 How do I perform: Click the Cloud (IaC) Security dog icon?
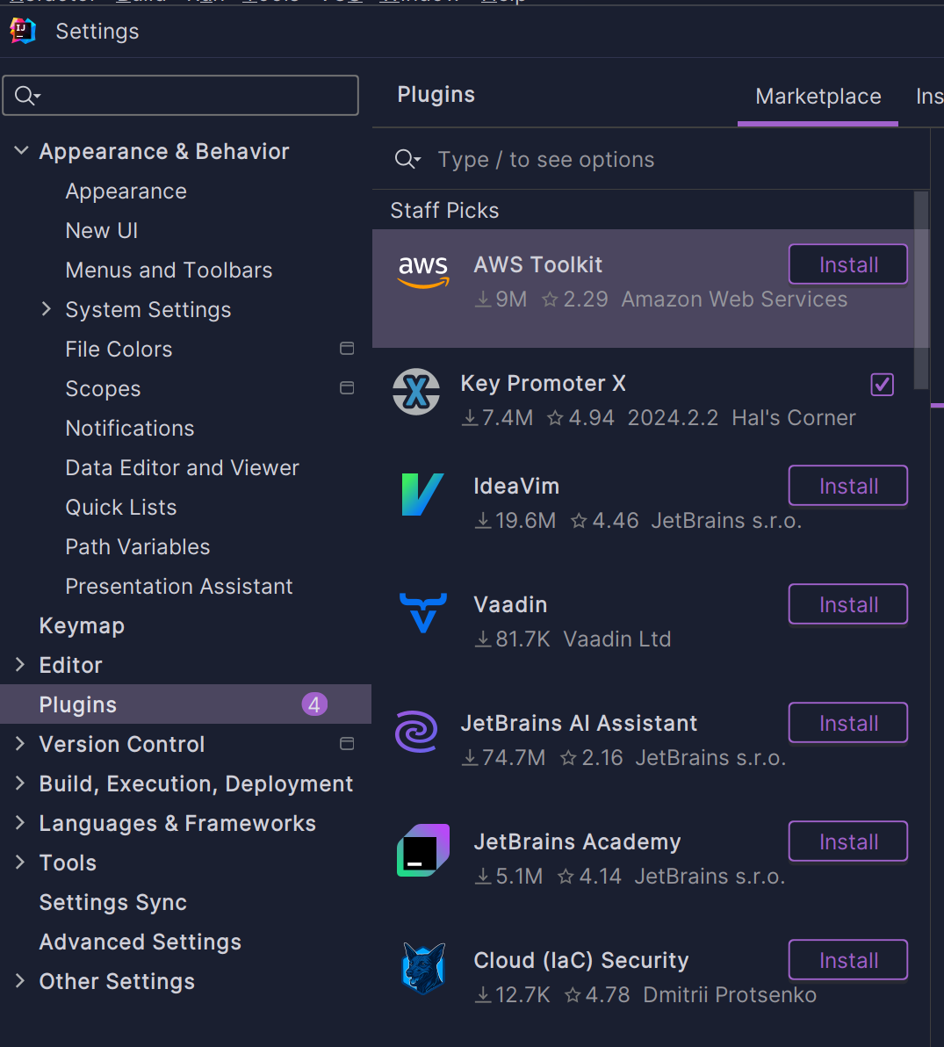[423, 968]
